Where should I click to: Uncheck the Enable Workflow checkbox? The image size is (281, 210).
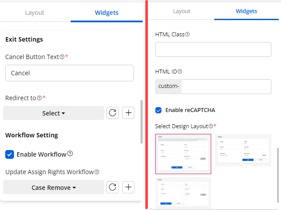(9, 154)
